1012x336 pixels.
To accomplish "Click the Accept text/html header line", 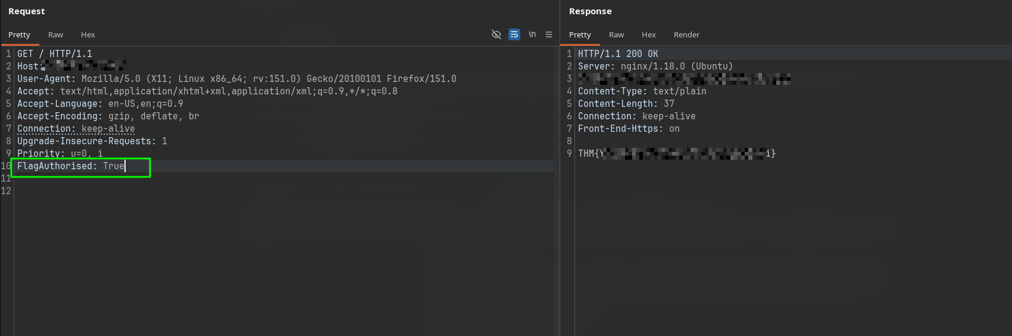I will (x=207, y=91).
